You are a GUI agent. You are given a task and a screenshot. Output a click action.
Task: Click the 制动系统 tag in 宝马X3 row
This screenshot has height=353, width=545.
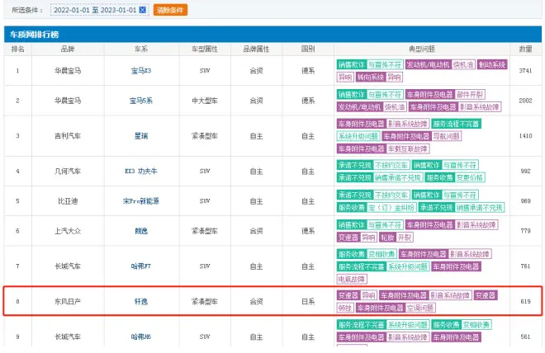pos(492,64)
